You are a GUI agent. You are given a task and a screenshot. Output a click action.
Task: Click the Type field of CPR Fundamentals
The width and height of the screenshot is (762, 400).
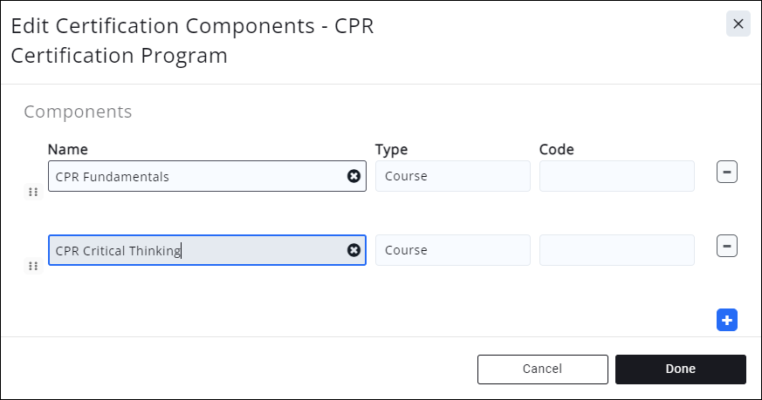452,176
